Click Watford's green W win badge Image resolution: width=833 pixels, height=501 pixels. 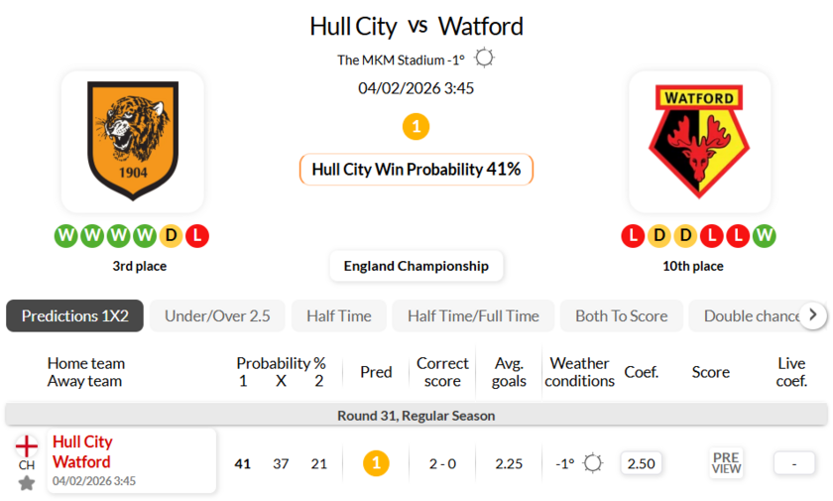click(x=764, y=236)
